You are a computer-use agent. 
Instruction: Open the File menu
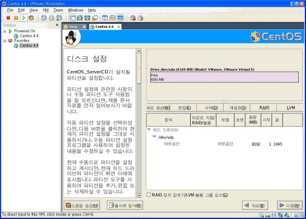[10, 10]
